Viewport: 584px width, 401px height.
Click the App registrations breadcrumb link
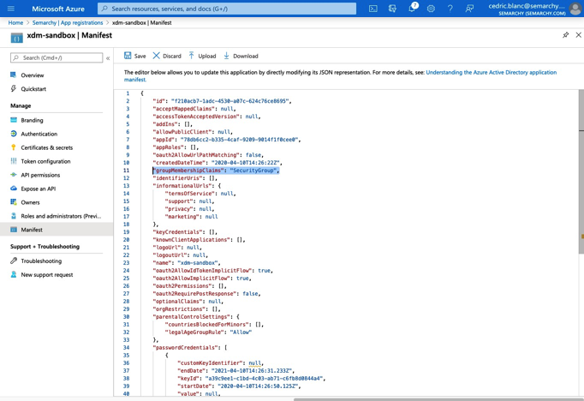[x=68, y=22]
